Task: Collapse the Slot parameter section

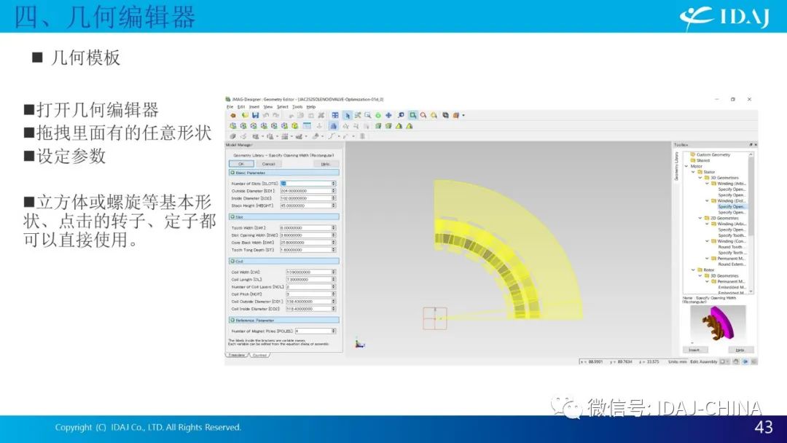Action: (x=232, y=216)
